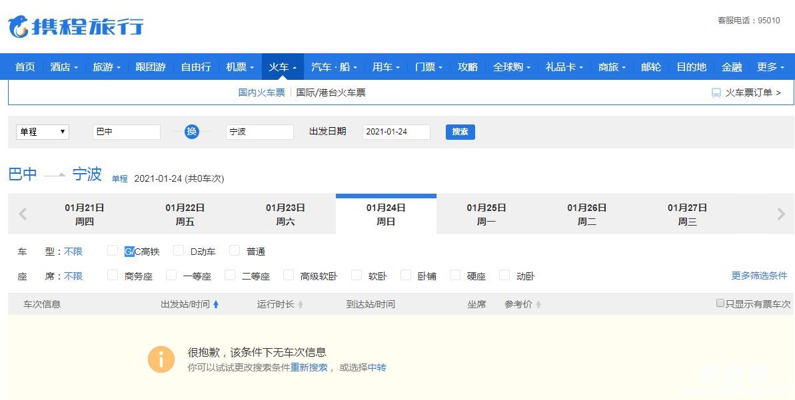
Task: Sort by travel duration arrow icon
Action: pos(301,305)
